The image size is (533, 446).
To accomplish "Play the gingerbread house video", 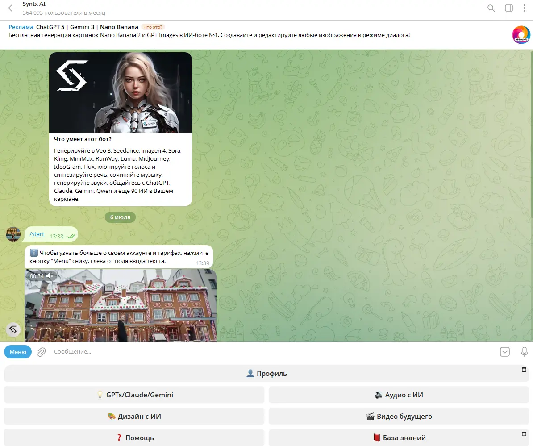I will pos(121,305).
